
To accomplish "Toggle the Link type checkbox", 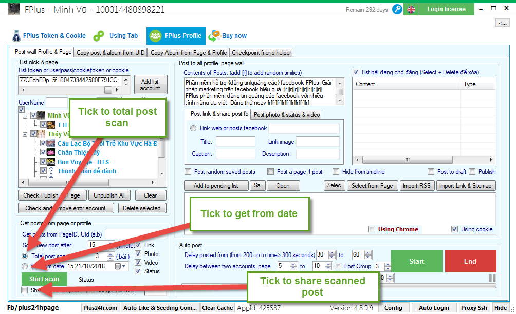I will pos(138,245).
